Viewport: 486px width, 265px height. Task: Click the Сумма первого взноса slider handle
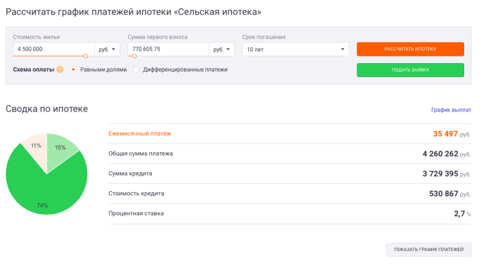pos(134,56)
